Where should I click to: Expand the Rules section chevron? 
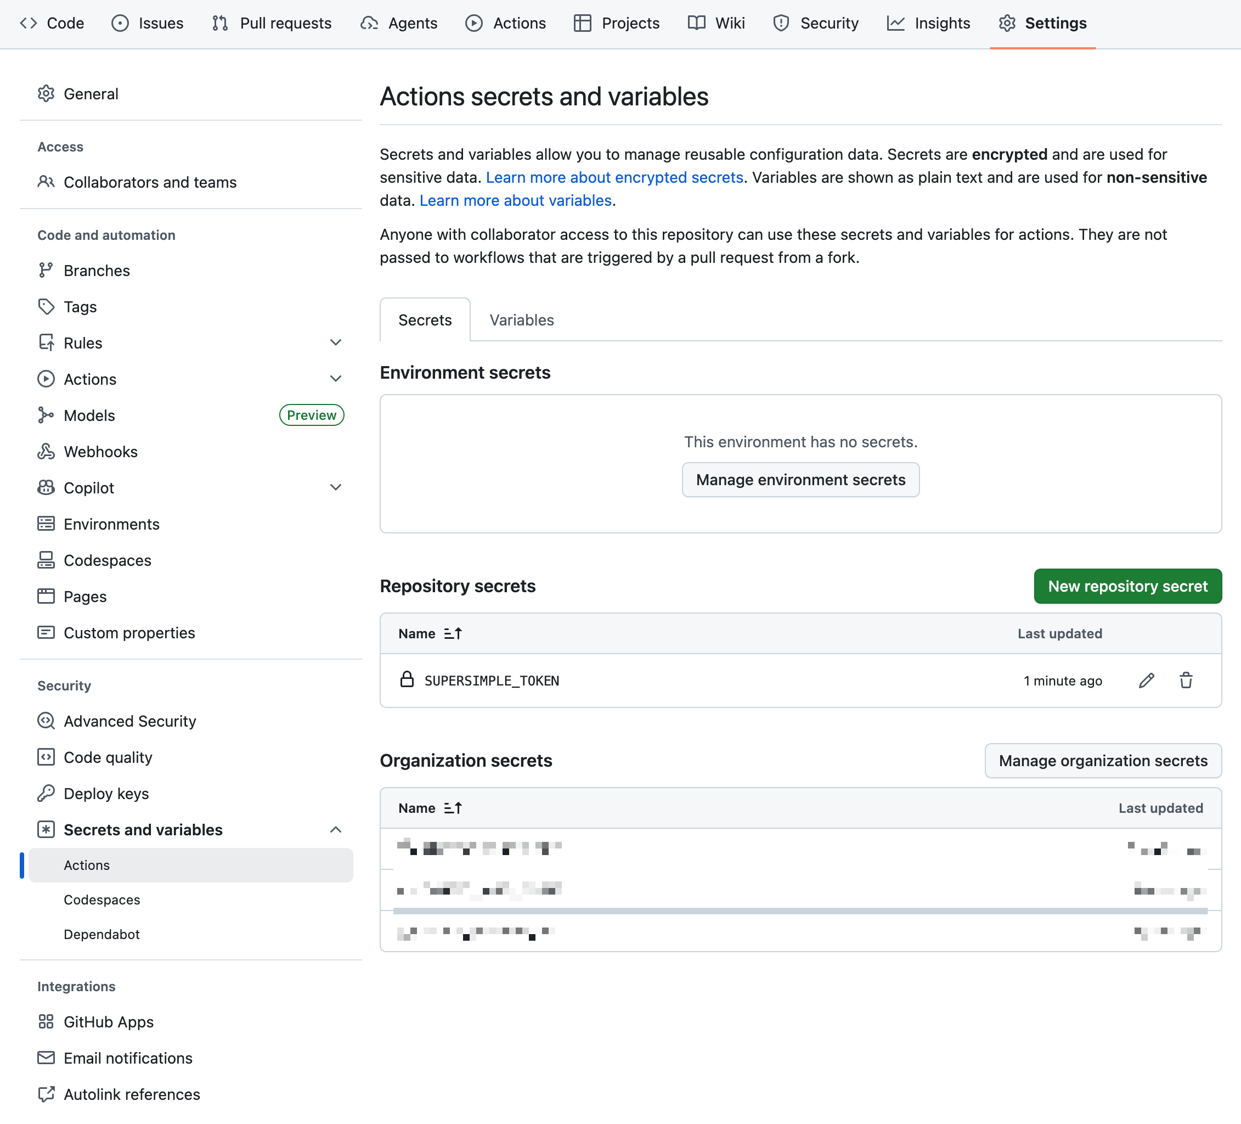pyautogui.click(x=336, y=342)
